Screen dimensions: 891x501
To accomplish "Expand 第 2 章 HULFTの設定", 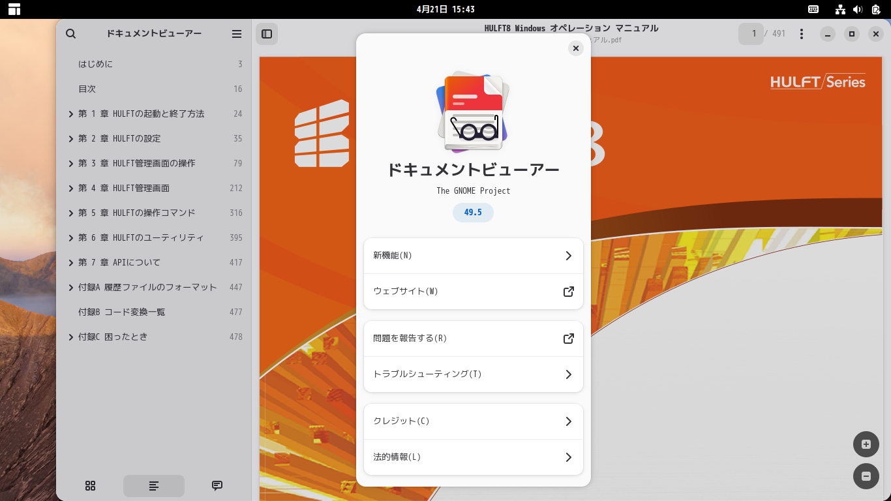I will tap(70, 139).
